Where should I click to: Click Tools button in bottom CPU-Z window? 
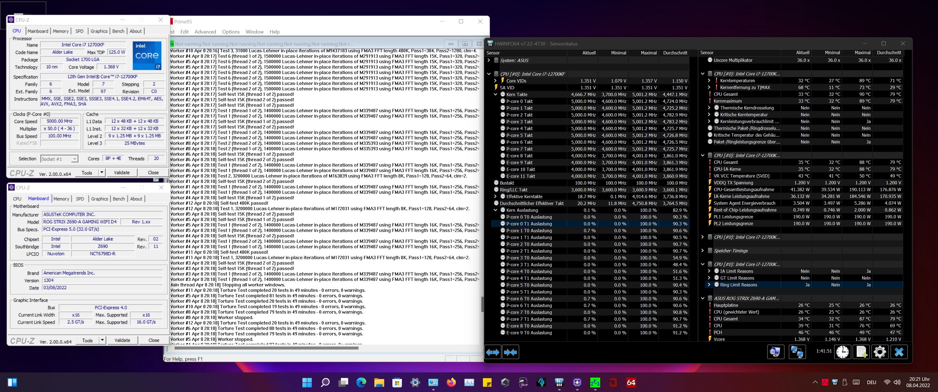[x=87, y=340]
